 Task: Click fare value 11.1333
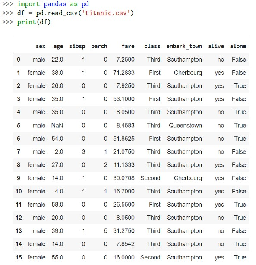pos(124,165)
